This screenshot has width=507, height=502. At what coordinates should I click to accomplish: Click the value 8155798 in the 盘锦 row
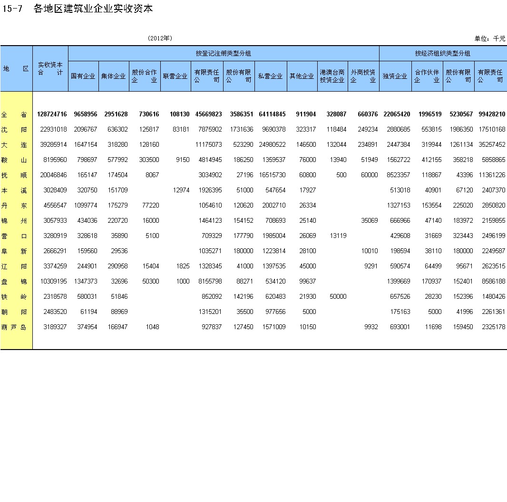click(210, 281)
